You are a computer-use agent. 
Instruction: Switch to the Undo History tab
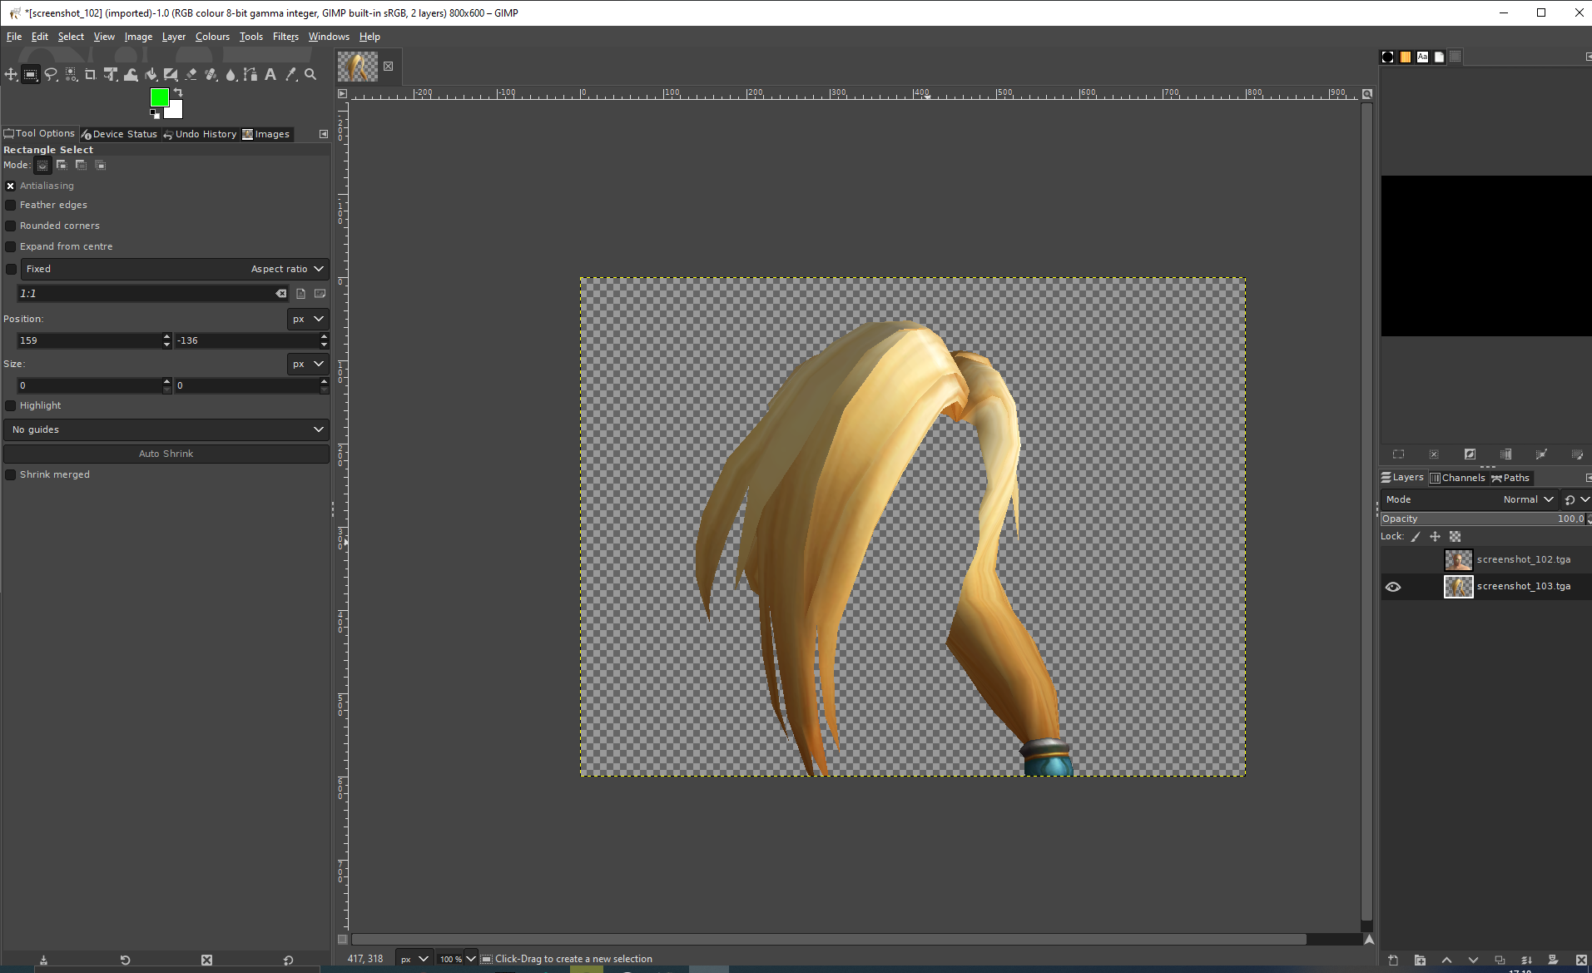pos(200,134)
